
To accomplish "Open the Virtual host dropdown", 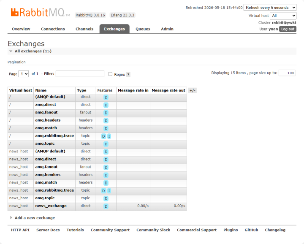I will 283,16.
